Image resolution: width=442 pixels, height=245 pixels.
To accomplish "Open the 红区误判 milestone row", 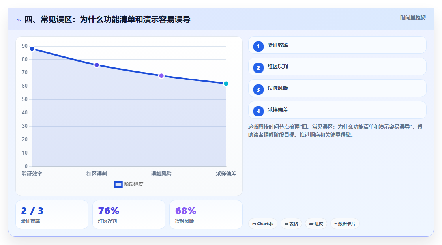I will [x=337, y=67].
